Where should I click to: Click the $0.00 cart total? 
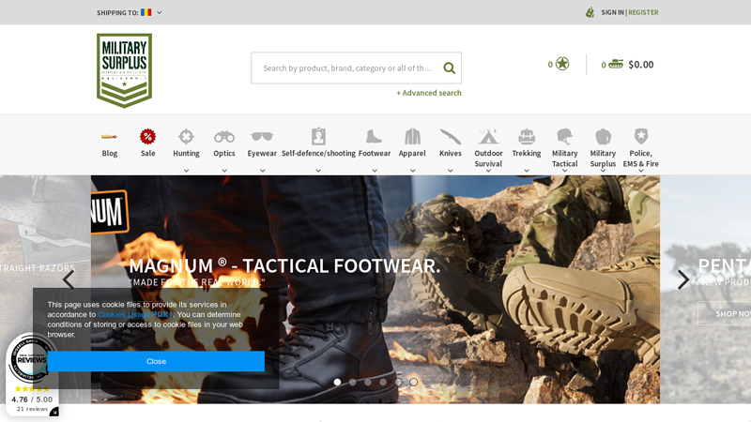641,64
